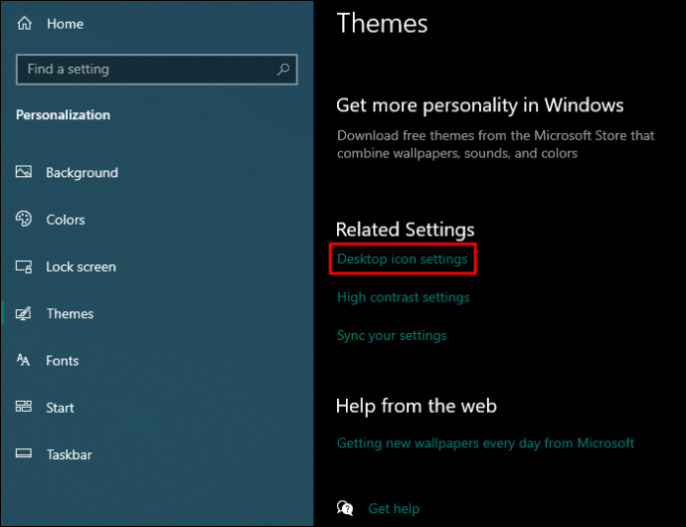The width and height of the screenshot is (686, 527).
Task: Select the Themes text label in sidebar
Action: (70, 314)
